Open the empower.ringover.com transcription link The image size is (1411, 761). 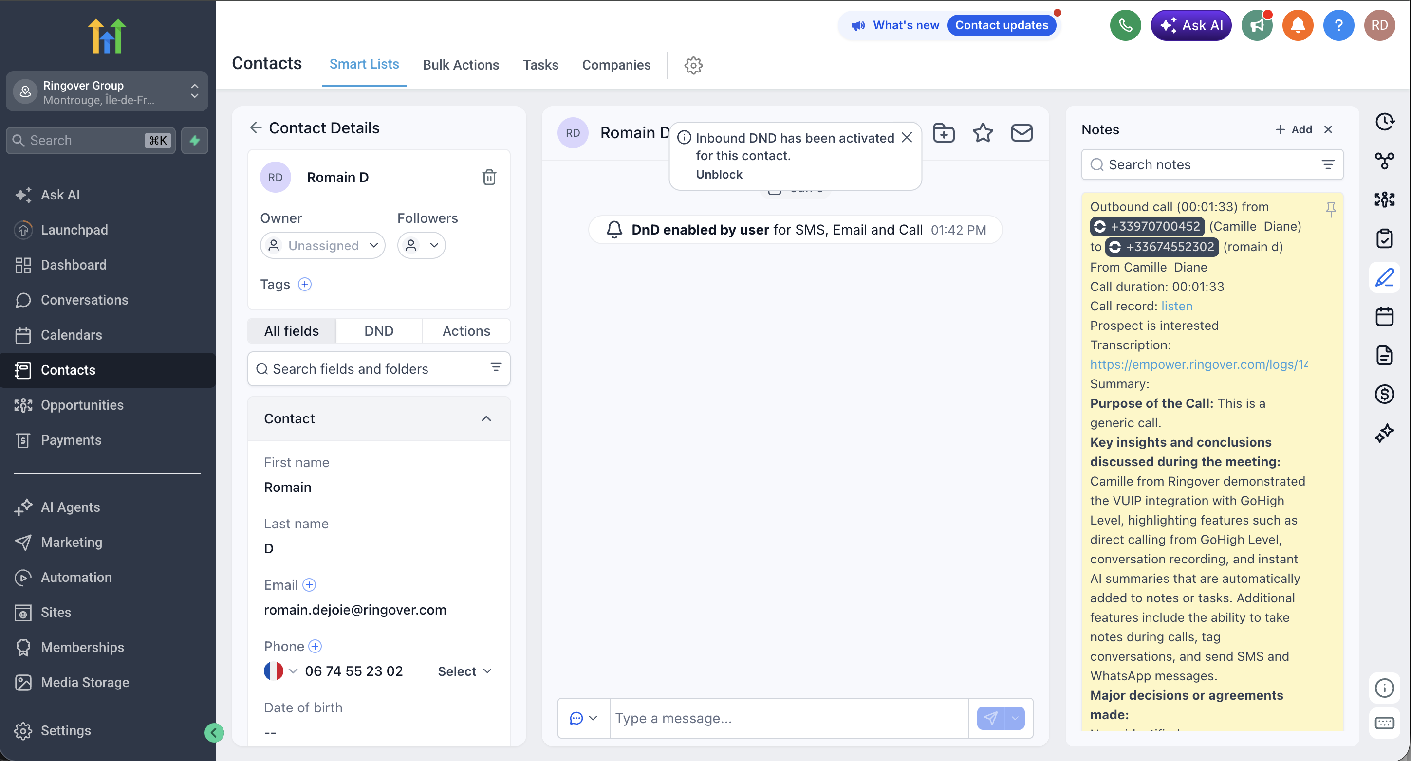(x=1199, y=364)
